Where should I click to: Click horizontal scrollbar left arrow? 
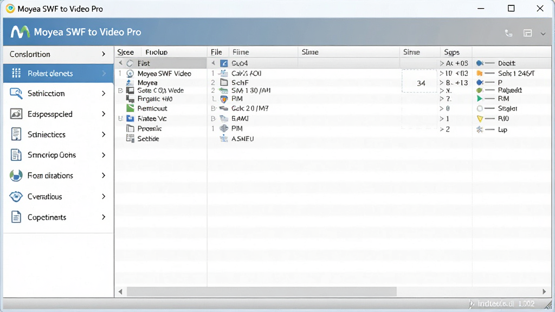tap(120, 292)
